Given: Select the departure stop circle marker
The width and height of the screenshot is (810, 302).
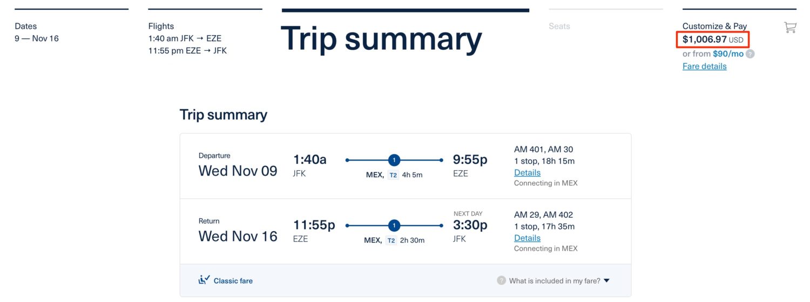Looking at the screenshot, I should point(394,160).
